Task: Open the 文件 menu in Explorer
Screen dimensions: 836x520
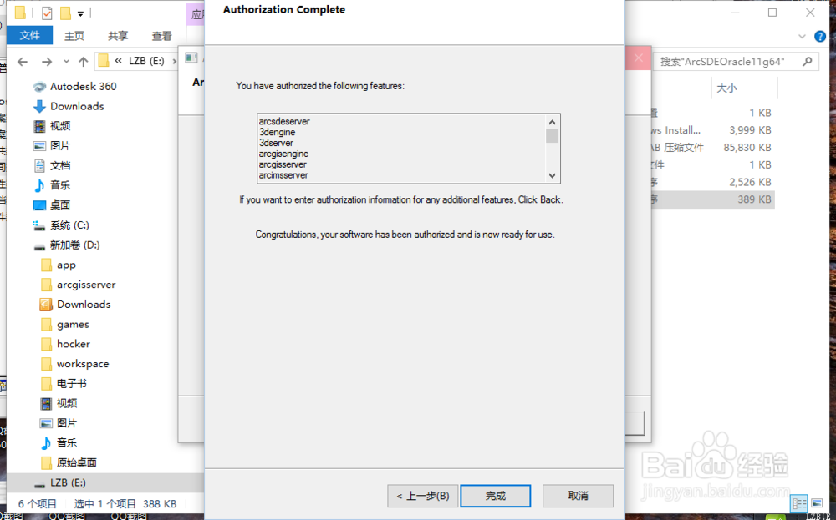Action: coord(29,36)
